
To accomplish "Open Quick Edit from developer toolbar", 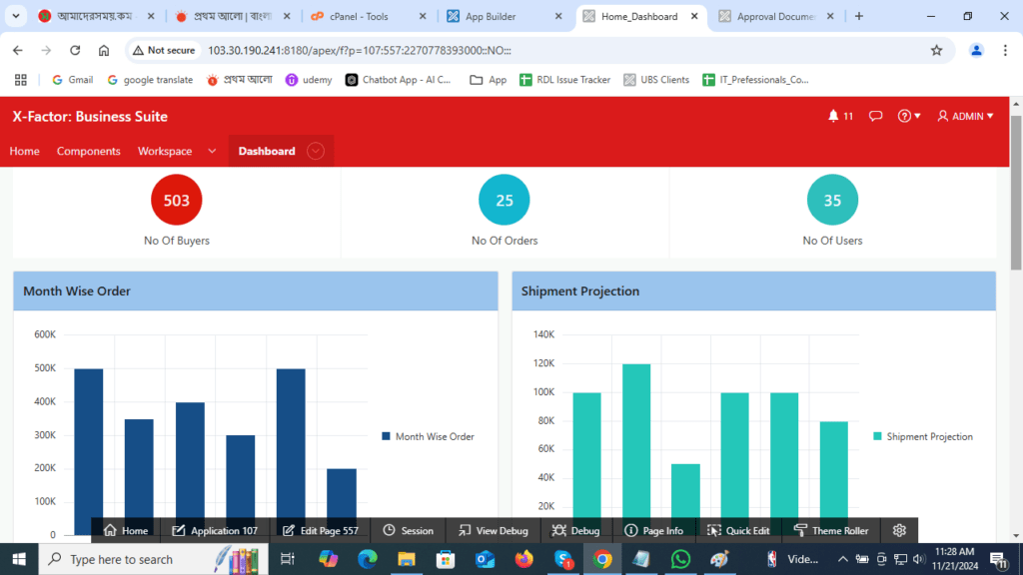I will pos(738,530).
